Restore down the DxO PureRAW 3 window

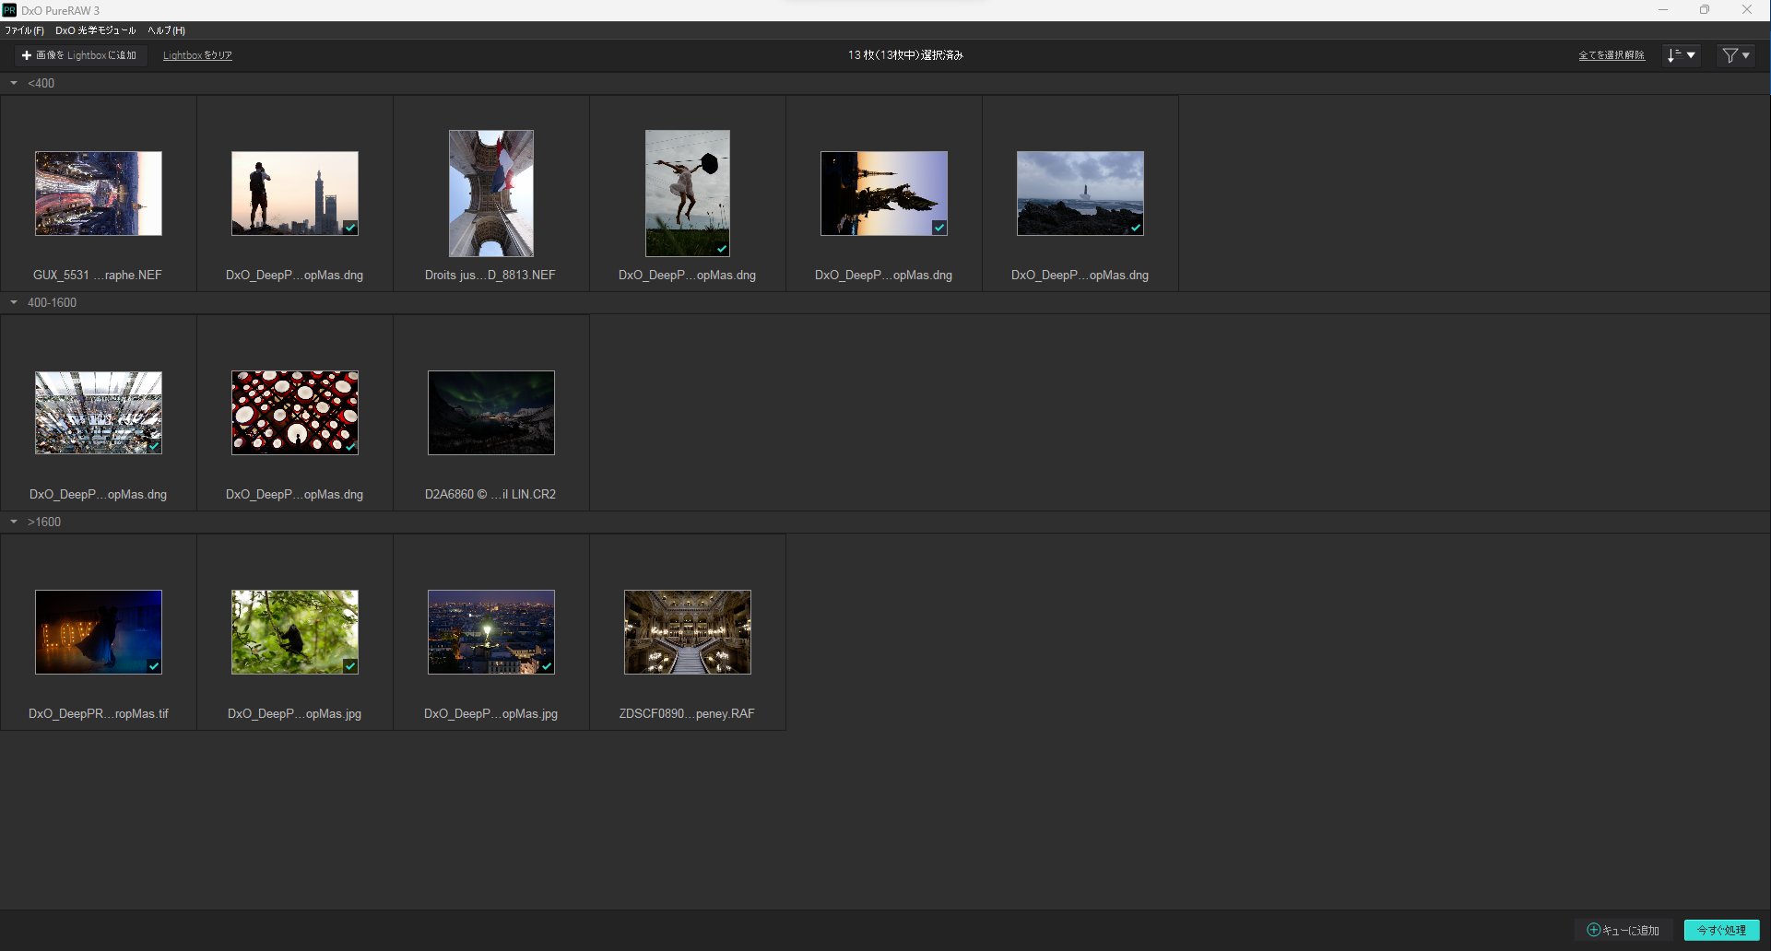[1705, 10]
